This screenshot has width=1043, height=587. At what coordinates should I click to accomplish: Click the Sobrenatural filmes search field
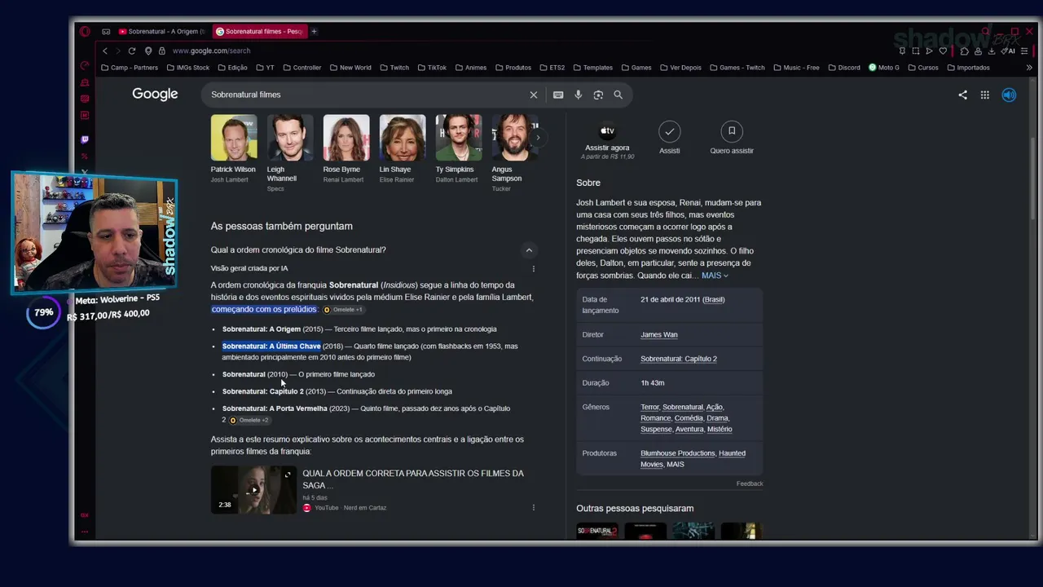click(367, 95)
